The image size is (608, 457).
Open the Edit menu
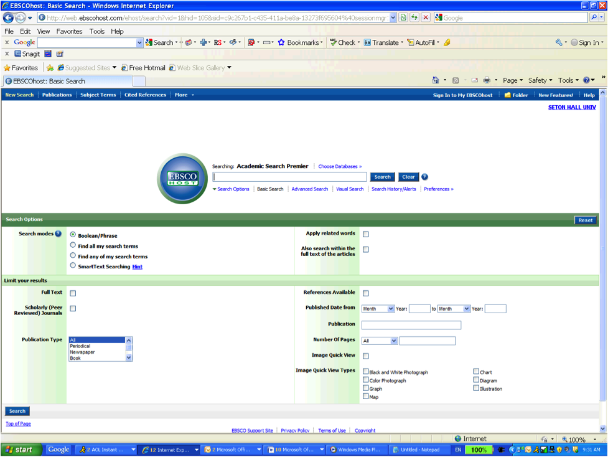(26, 31)
